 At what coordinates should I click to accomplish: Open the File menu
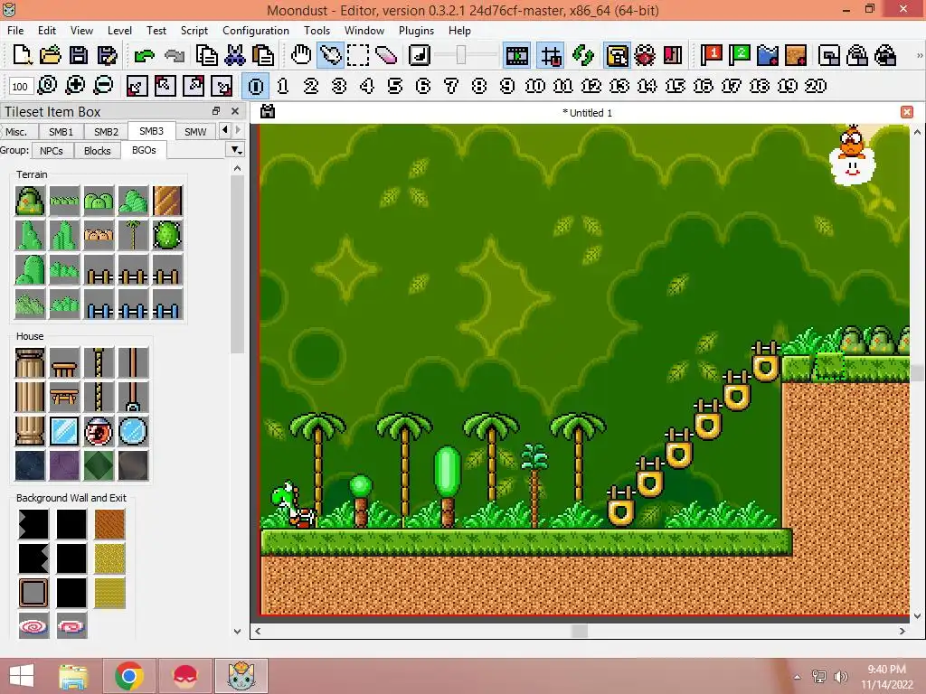pos(15,31)
